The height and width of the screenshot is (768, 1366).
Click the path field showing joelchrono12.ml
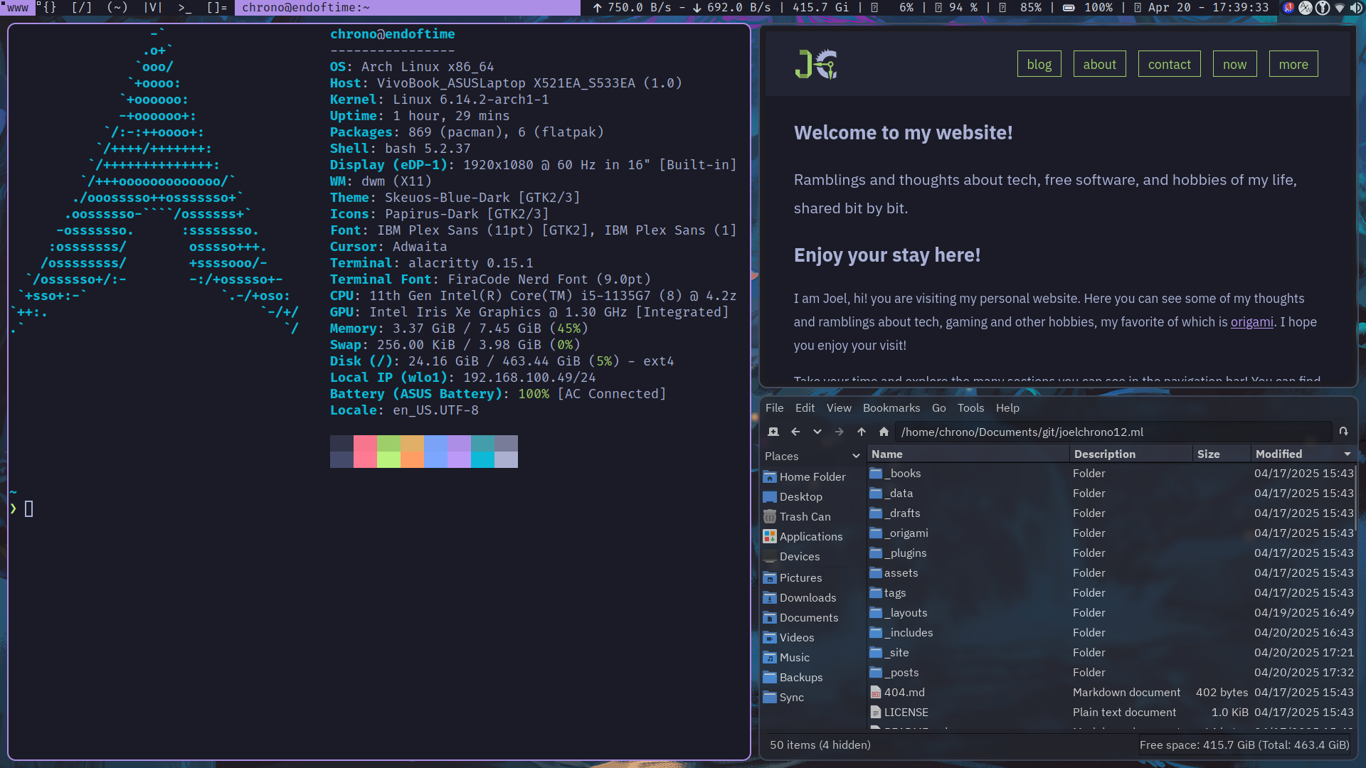click(x=1113, y=432)
